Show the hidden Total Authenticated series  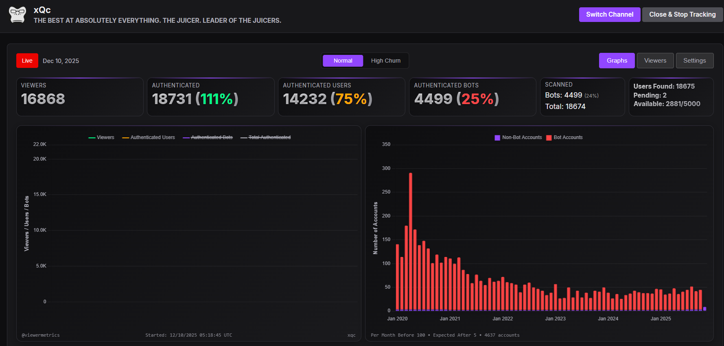265,137
